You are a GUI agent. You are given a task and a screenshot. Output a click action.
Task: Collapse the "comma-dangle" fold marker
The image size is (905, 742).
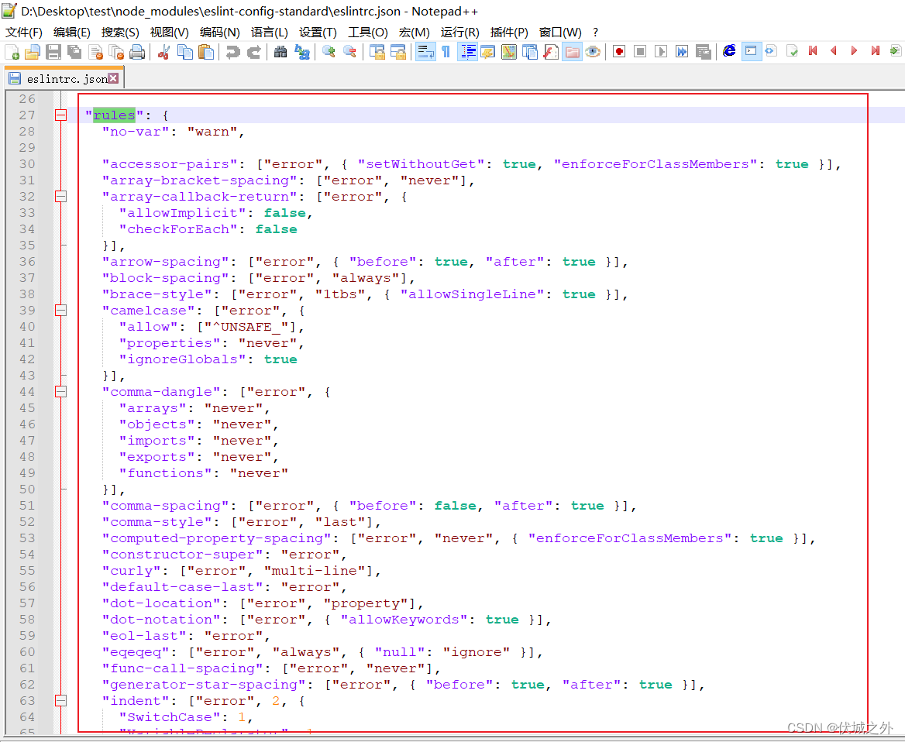(x=60, y=392)
